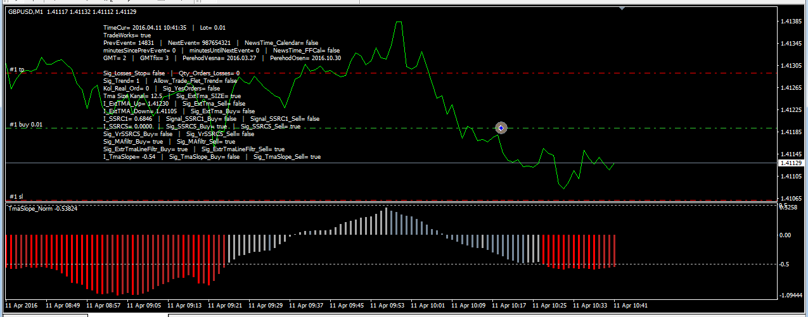The image size is (808, 317).
Task: Click the 'Sig_MAfiltr_Sell= true' text
Action: click(206, 141)
